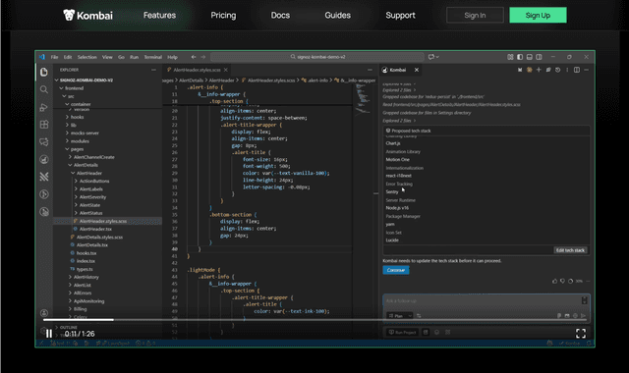This screenshot has width=629, height=373.
Task: Open the File menu in VS Code
Action: 54,57
